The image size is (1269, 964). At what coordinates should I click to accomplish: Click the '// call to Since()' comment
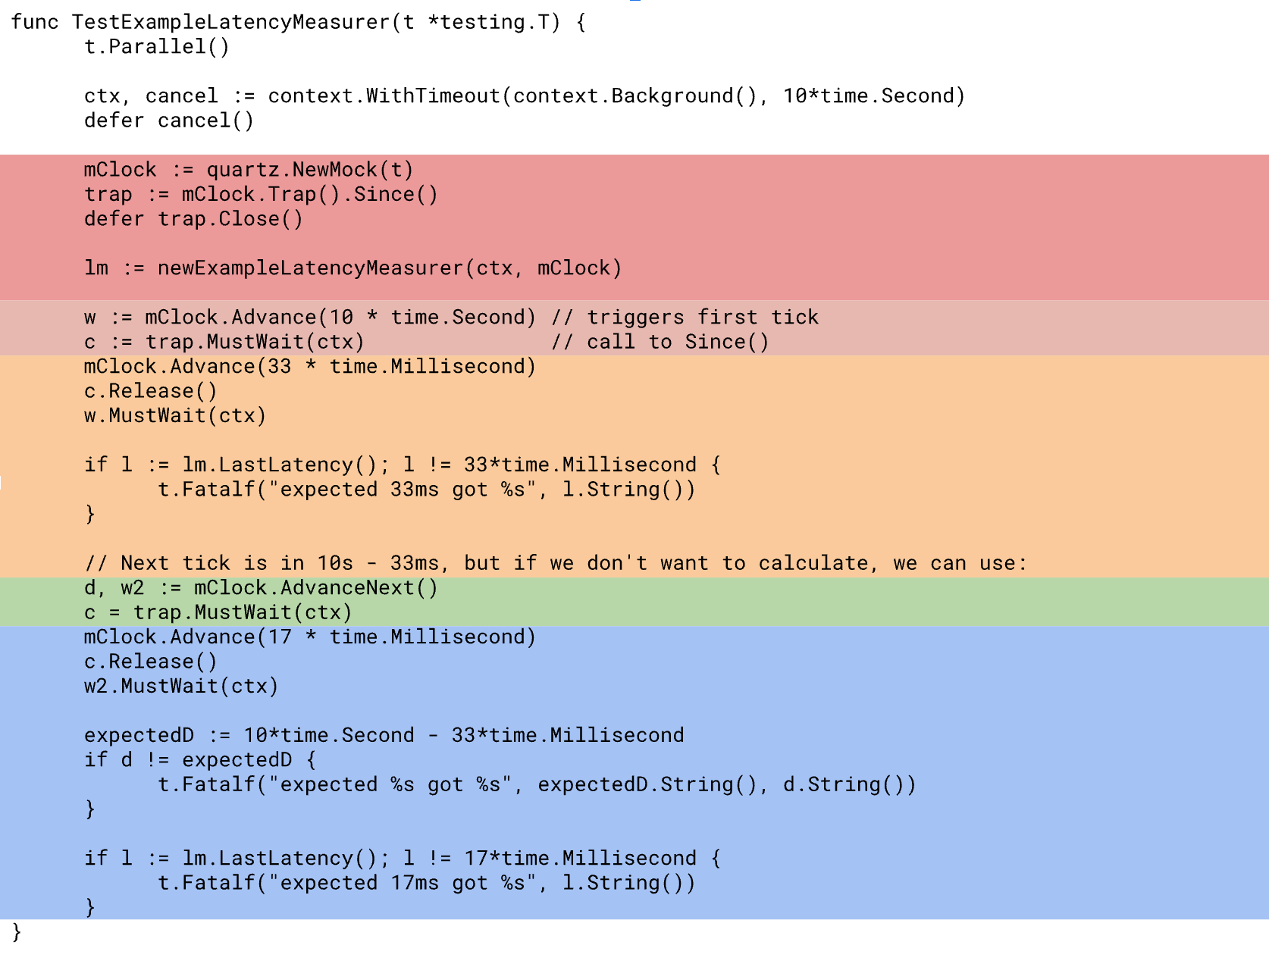pos(660,342)
